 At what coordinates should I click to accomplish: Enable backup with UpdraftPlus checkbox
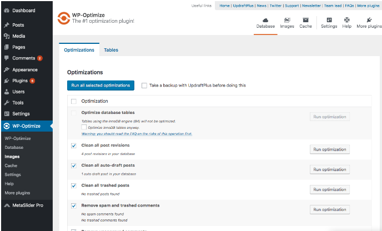[x=144, y=86]
